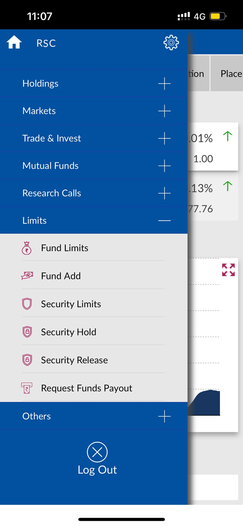Tap the Log Out text button

tap(97, 470)
